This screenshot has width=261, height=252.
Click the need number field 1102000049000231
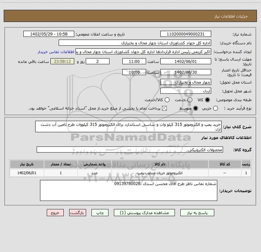(186, 34)
